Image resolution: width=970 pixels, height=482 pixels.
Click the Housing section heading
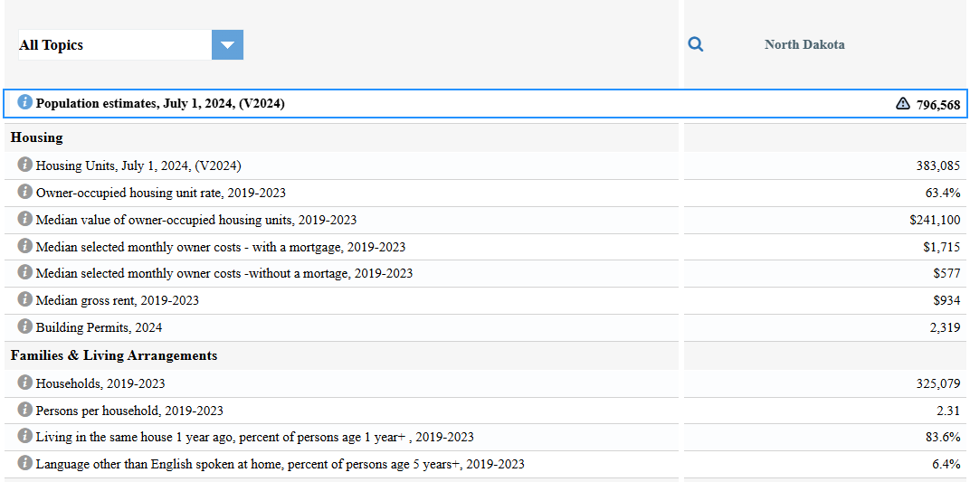coord(37,137)
